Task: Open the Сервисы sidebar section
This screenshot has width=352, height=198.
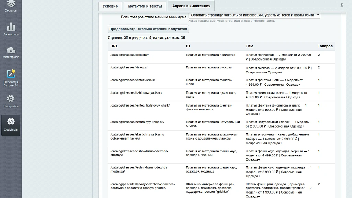Action: click(11, 6)
